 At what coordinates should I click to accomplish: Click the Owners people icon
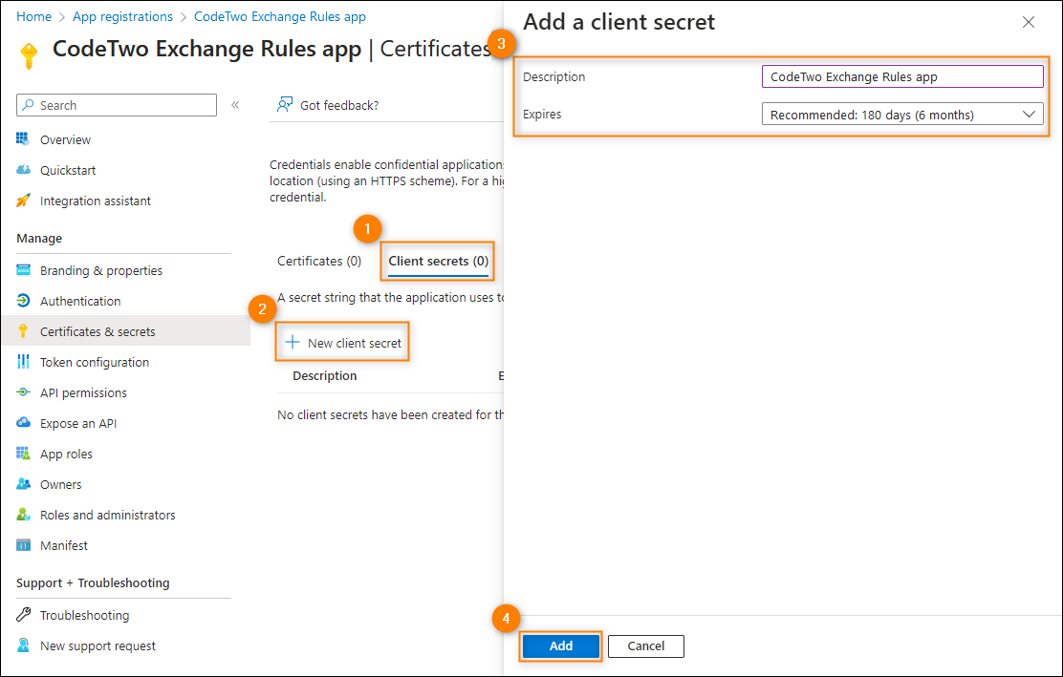point(23,484)
